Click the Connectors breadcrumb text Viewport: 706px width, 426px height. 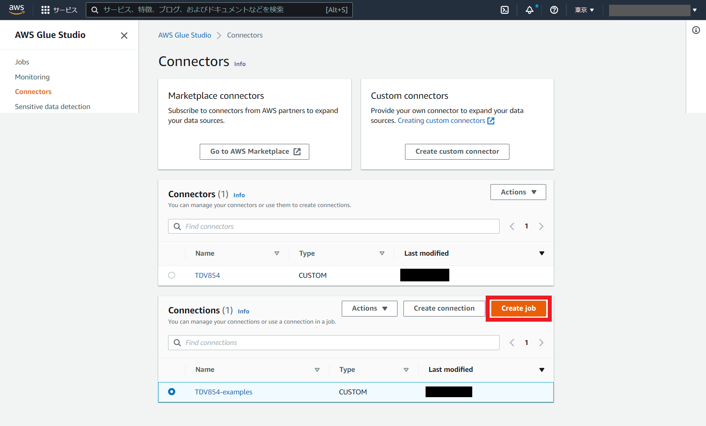pos(245,35)
